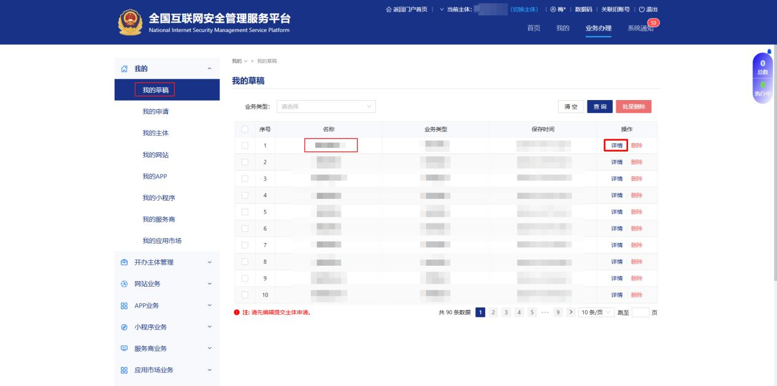Click the national emblem platform logo
This screenshot has width=777, height=386.
129,23
